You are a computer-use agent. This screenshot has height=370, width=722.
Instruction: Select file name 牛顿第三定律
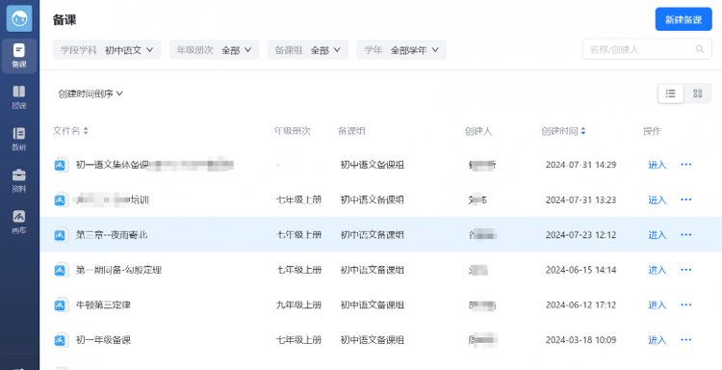(103, 304)
